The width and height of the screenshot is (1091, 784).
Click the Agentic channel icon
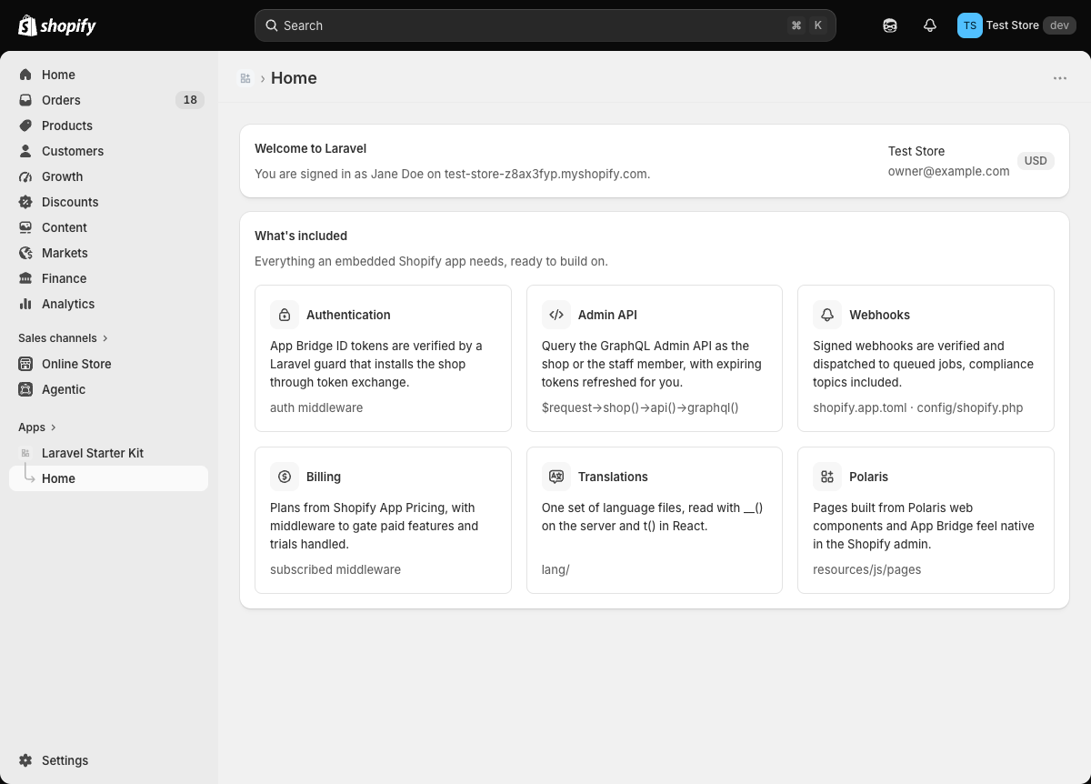25,389
